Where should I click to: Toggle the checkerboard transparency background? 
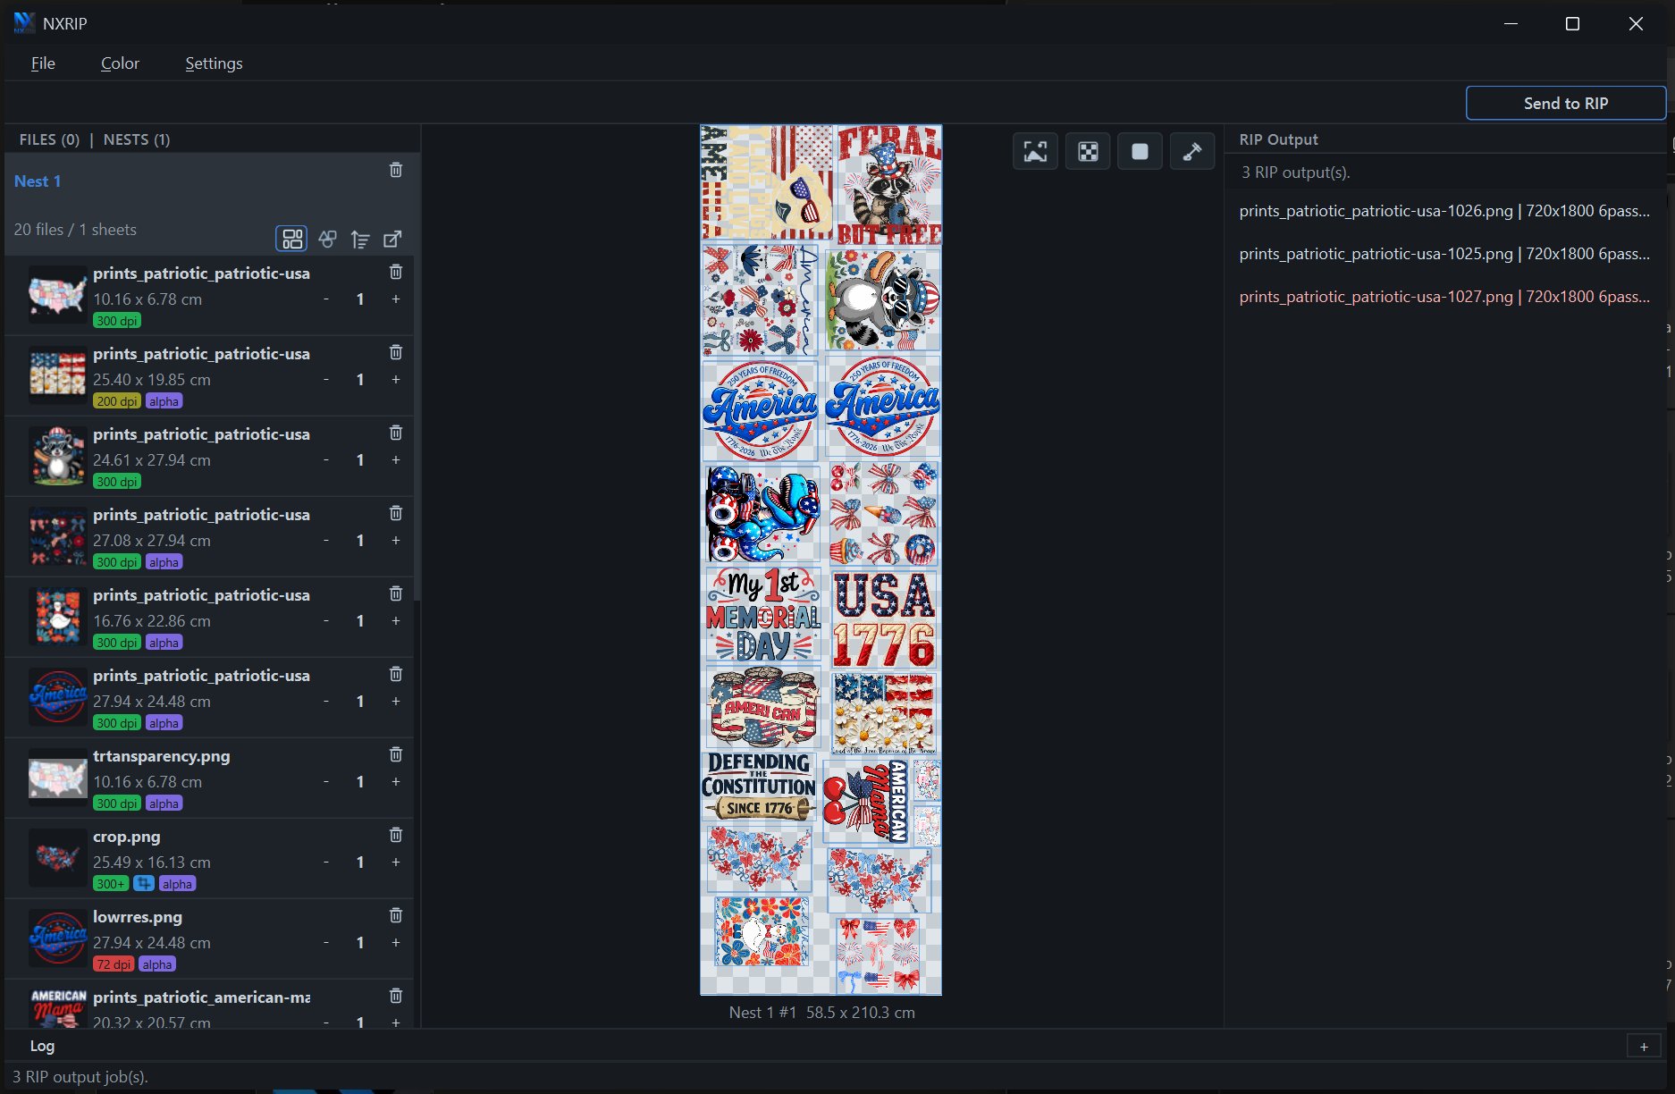pyautogui.click(x=1088, y=152)
